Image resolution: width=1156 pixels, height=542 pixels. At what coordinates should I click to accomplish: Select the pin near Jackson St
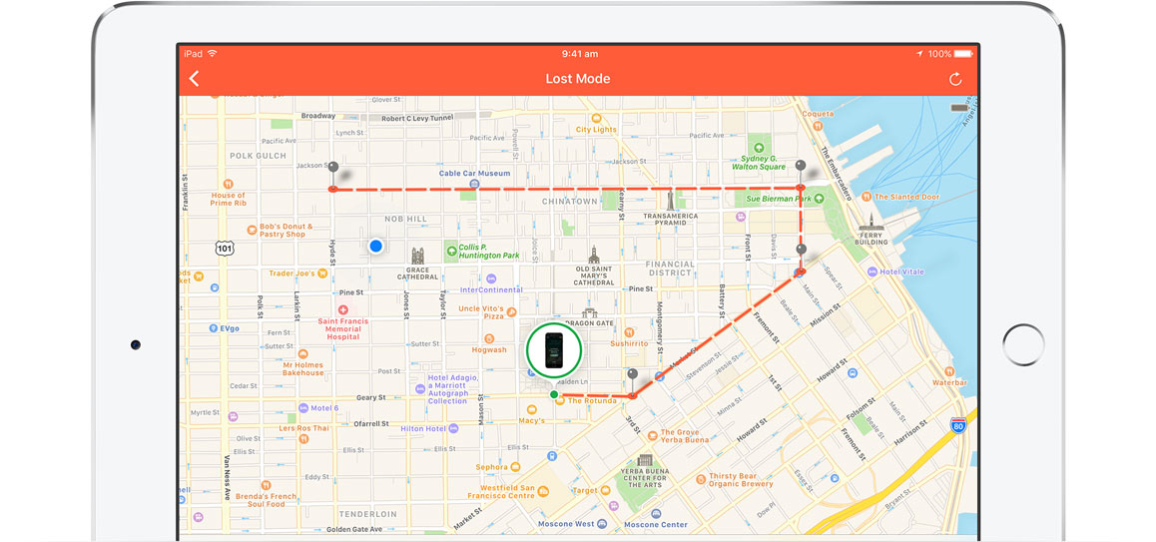[333, 169]
